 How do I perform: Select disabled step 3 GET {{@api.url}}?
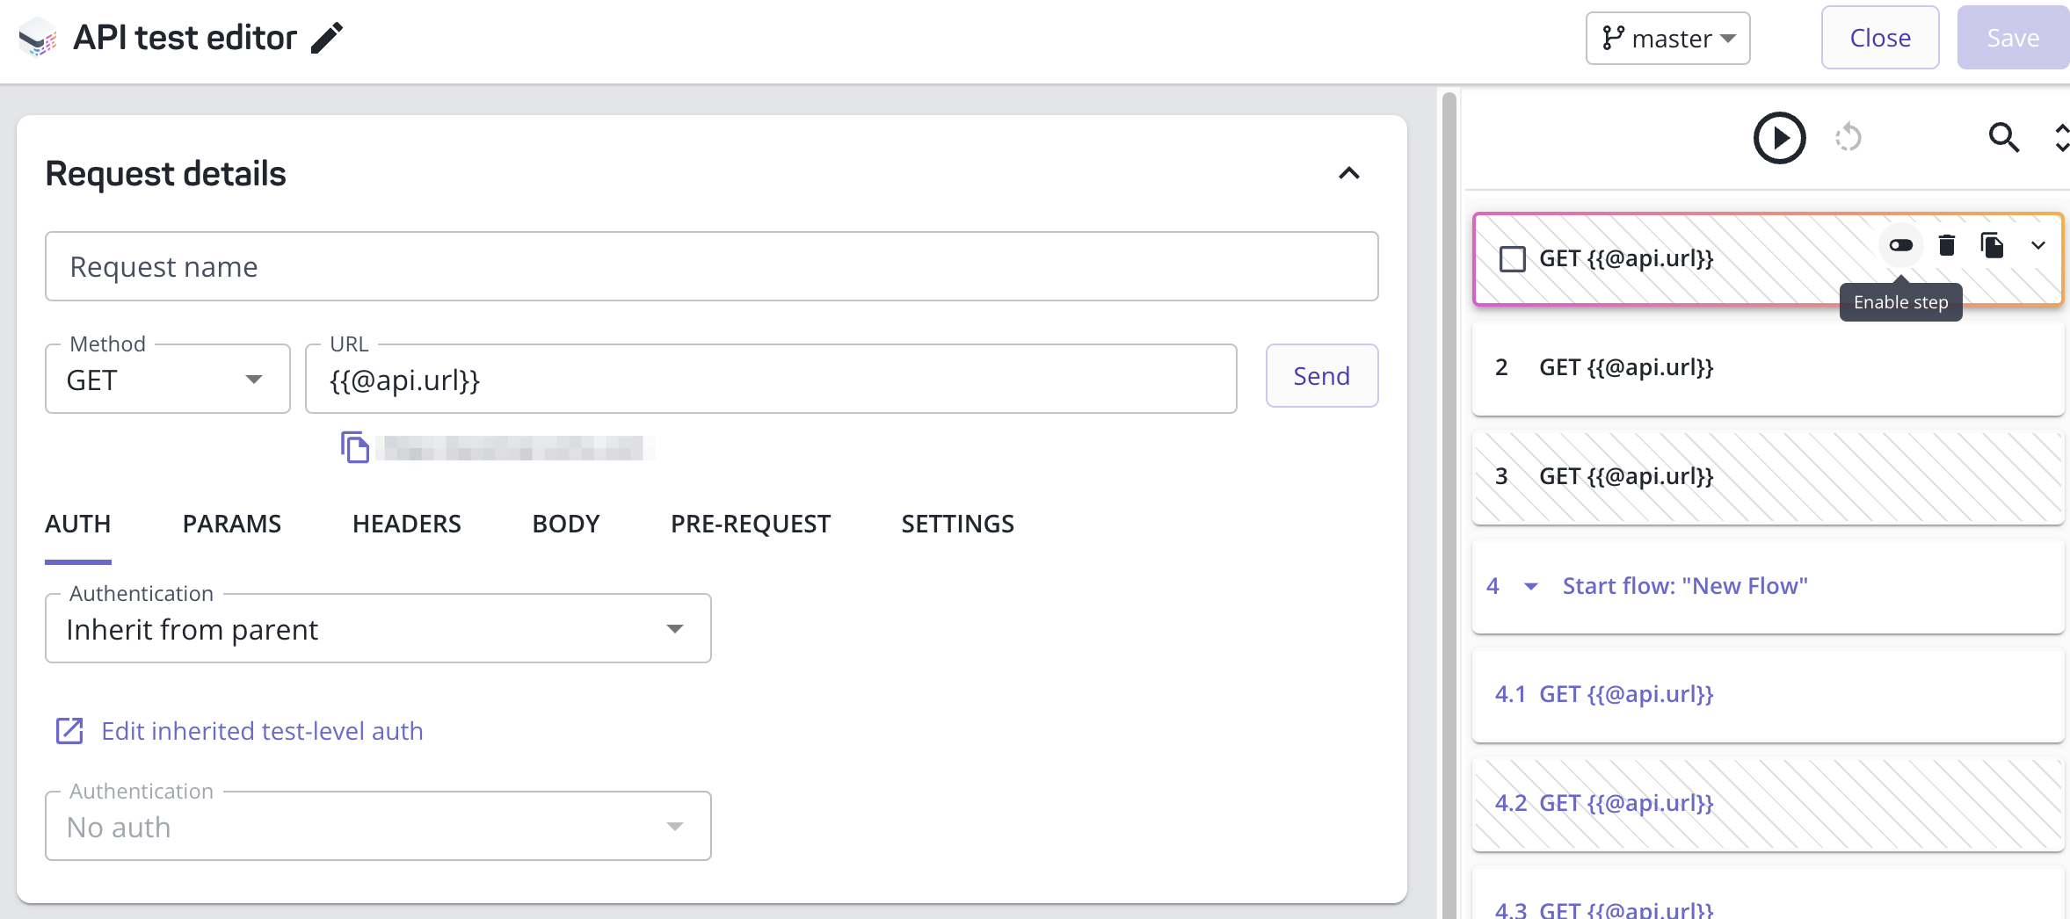click(1768, 477)
